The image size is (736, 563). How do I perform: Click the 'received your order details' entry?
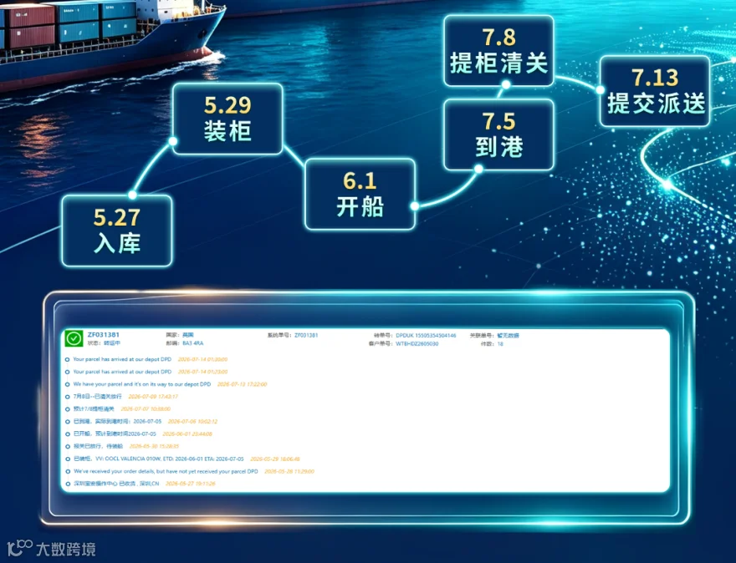pyautogui.click(x=190, y=471)
